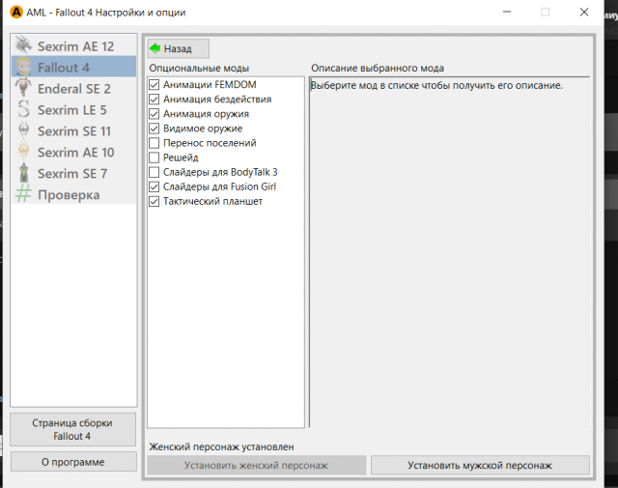Click the Sexrim AE 12 dragon icon
Viewport: 618px width, 488px height.
[x=24, y=46]
